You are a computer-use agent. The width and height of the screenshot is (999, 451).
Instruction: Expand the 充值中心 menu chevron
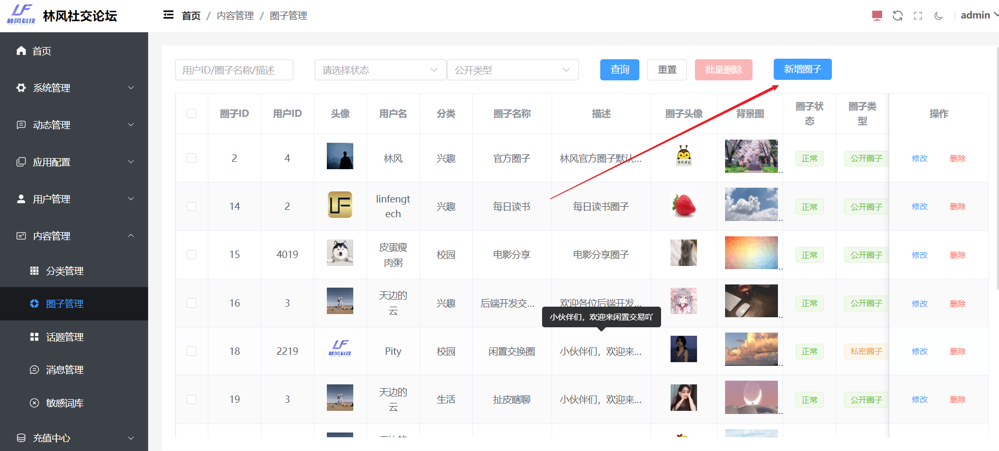pyautogui.click(x=131, y=438)
